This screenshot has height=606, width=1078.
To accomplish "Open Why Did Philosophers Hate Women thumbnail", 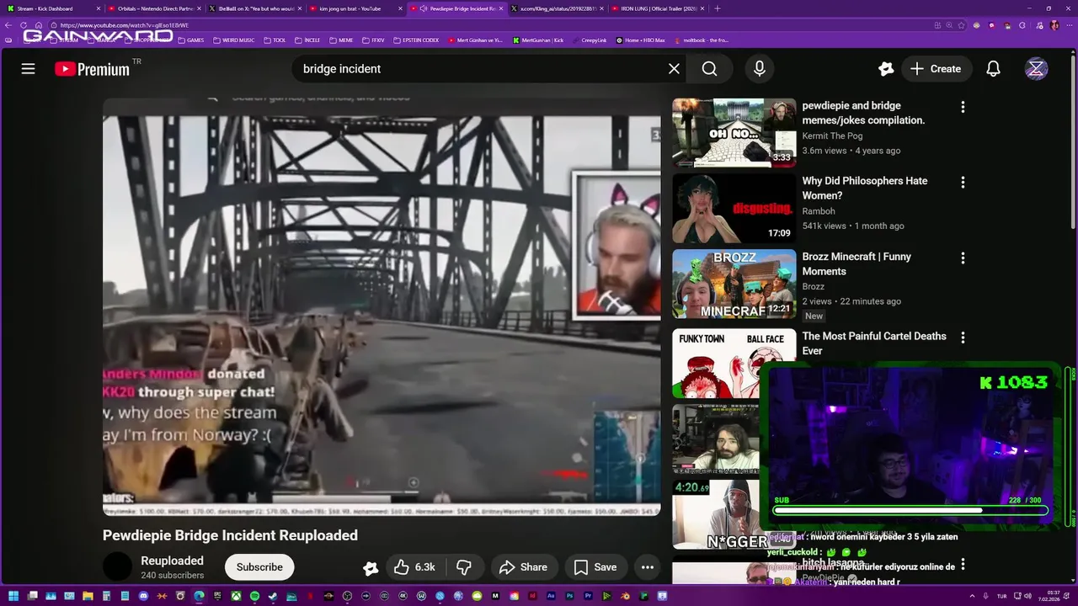I will click(734, 208).
